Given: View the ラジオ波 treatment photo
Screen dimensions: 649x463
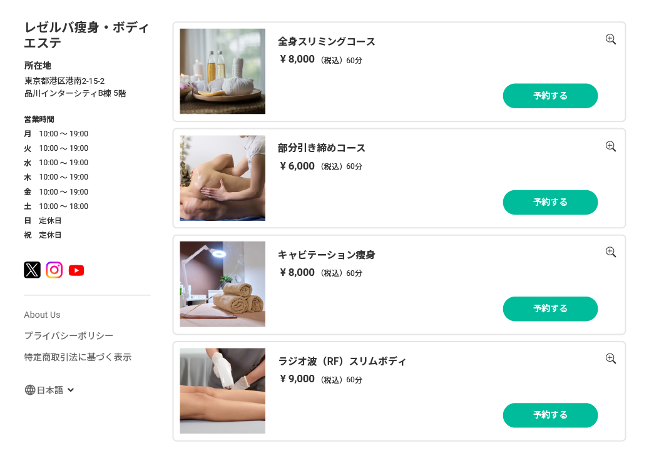Looking at the screenshot, I should 222,390.
